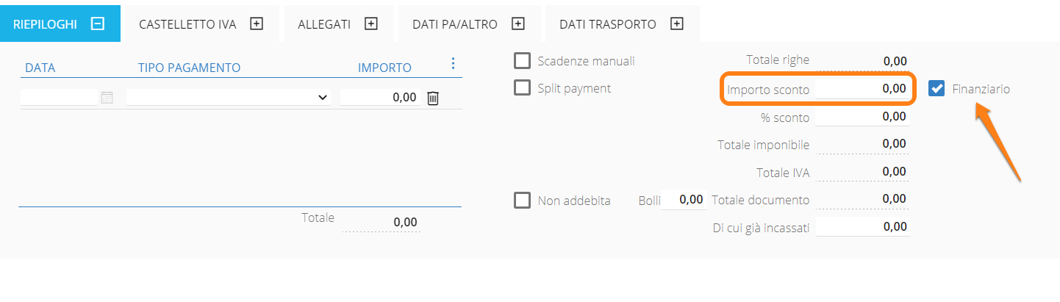Check the Non addebita checkbox
The image size is (1060, 302).
click(x=522, y=200)
